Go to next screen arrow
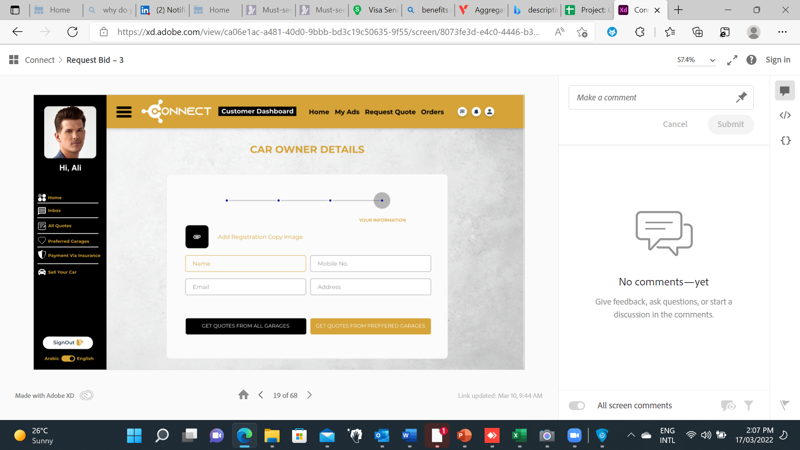This screenshot has height=450, width=800. click(x=310, y=395)
